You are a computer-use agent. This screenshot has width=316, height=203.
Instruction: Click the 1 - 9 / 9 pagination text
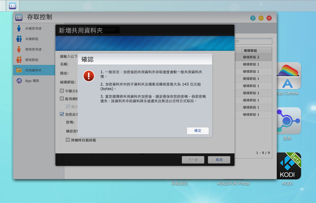[x=263, y=153]
